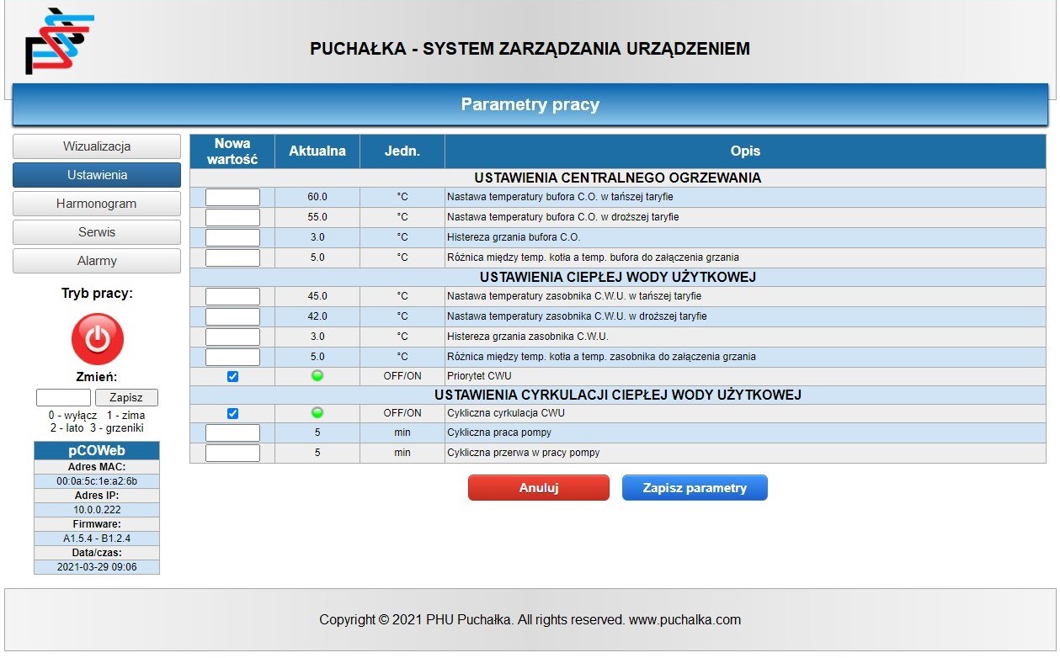Image resolution: width=1060 pixels, height=658 pixels.
Task: Focus new value field for zasobnika C.W.U. tańszej taryfie
Action: click(x=233, y=296)
